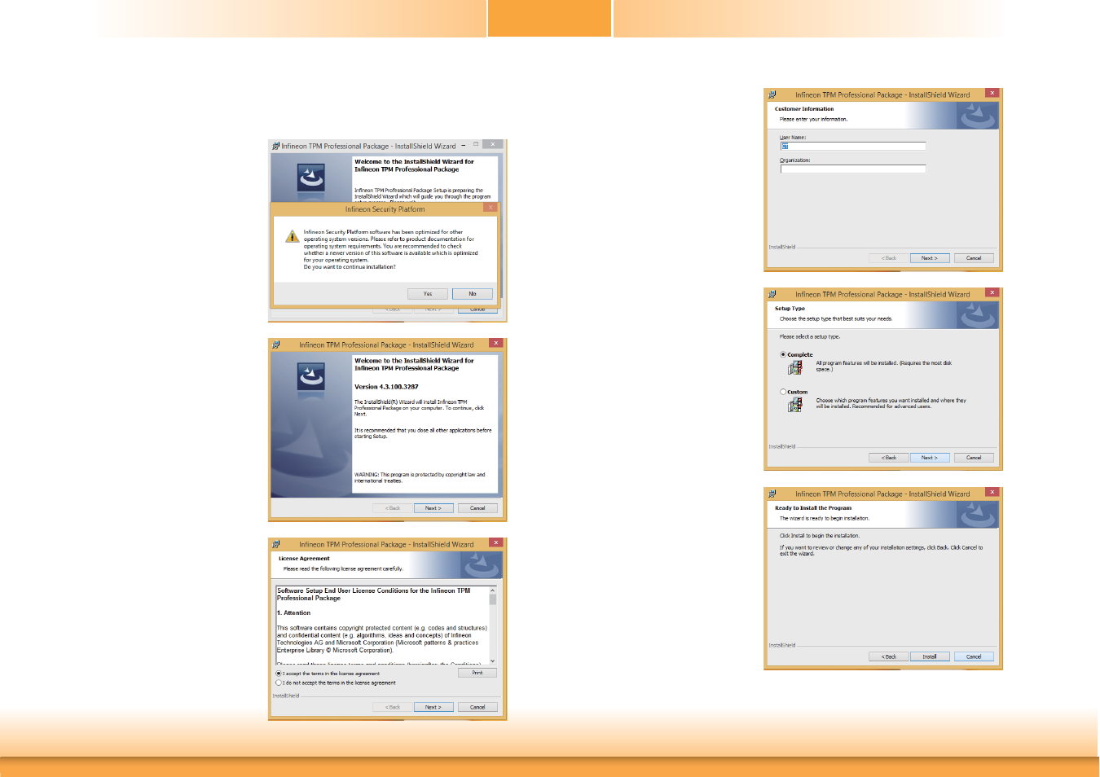Viewport: 1100px width, 777px height.
Task: Click Cancel in the Customer Information window
Action: click(x=974, y=258)
